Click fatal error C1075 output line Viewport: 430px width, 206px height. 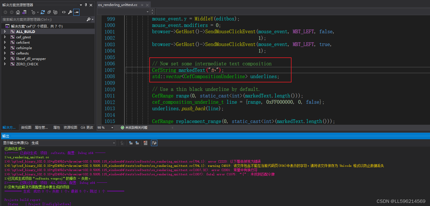[x=139, y=174]
